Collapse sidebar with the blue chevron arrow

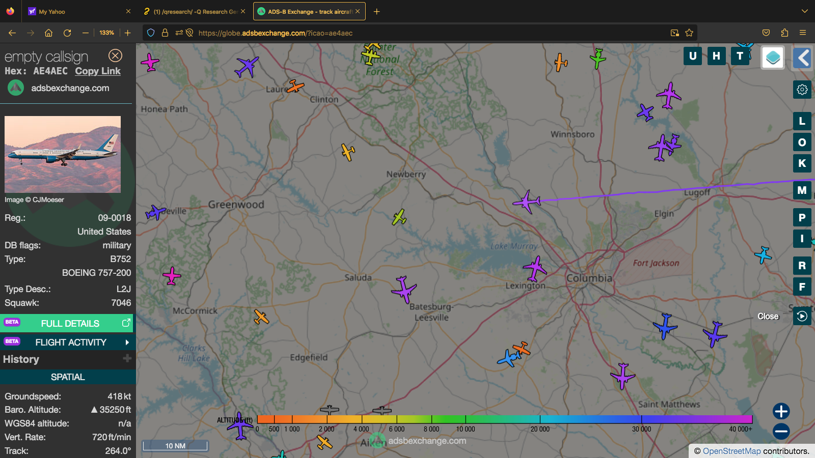pos(803,58)
